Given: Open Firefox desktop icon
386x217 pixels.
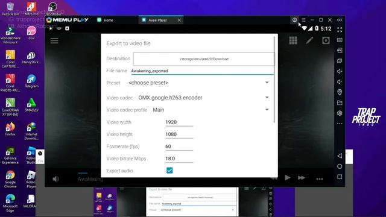Looking at the screenshot, I should (10, 130).
